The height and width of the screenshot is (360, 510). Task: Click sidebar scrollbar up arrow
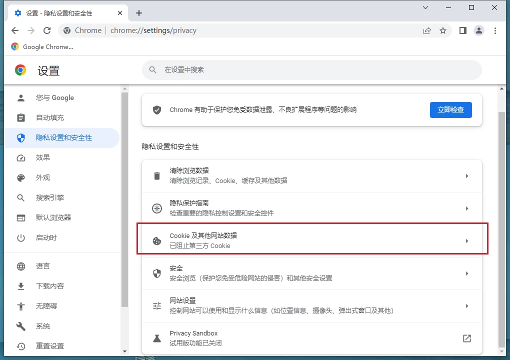124,89
